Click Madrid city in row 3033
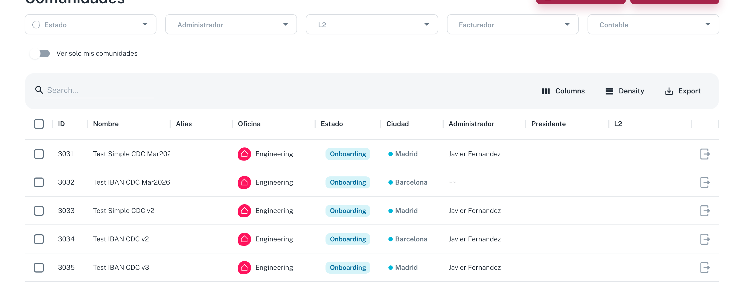Screen dimensions: 744x284 click(x=406, y=211)
